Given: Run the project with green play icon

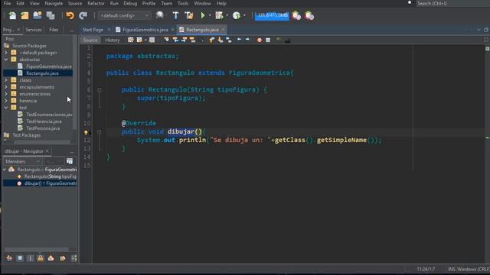Looking at the screenshot, I should (x=203, y=15).
